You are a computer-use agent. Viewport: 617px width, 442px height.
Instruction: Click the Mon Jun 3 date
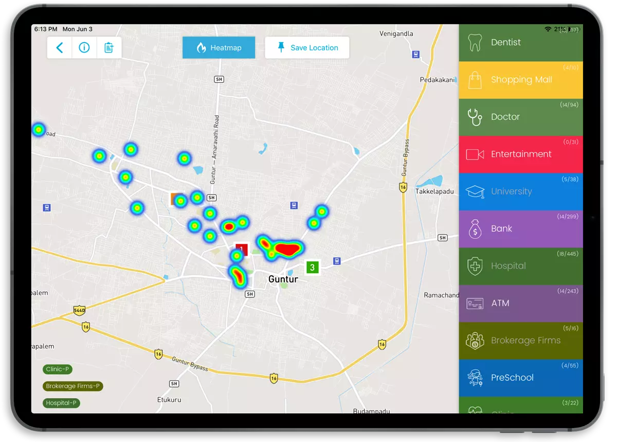click(x=77, y=29)
